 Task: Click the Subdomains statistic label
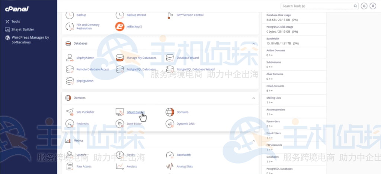[273, 62]
